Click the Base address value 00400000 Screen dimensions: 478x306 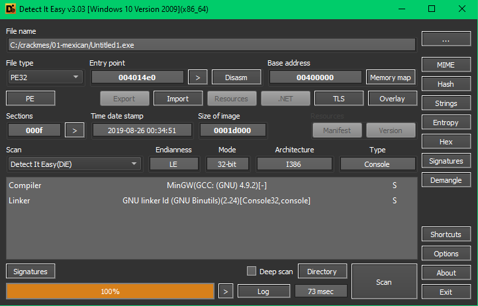point(315,77)
